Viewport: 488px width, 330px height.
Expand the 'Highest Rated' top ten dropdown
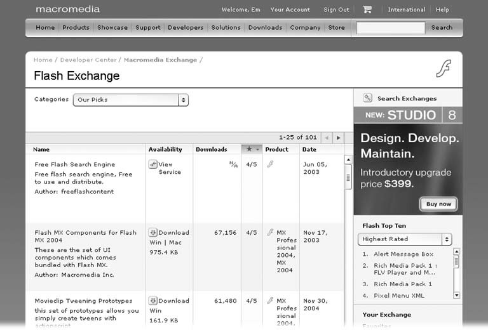coord(405,239)
